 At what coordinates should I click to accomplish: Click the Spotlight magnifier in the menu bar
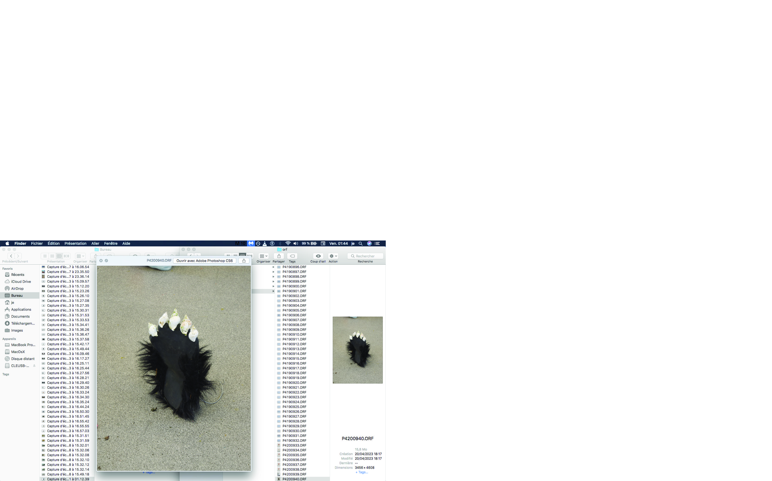pos(360,243)
